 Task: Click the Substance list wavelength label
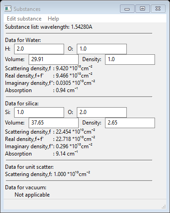point(49,27)
